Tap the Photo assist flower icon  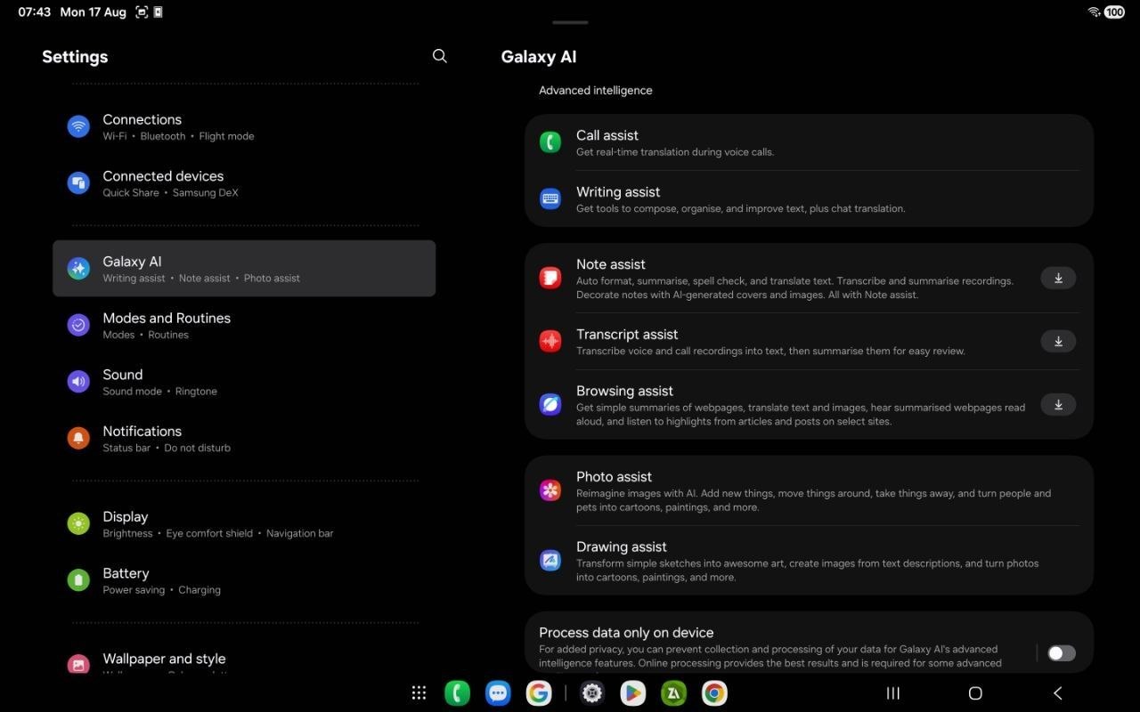click(x=550, y=490)
